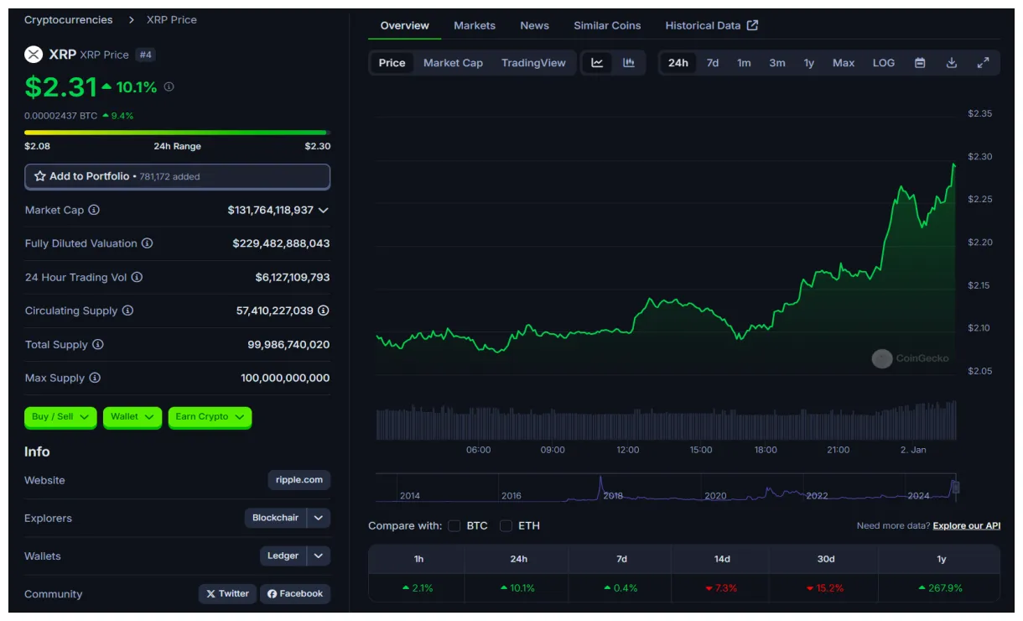The image size is (1023, 621).
Task: Toggle LOG scale on the chart
Action: click(883, 62)
